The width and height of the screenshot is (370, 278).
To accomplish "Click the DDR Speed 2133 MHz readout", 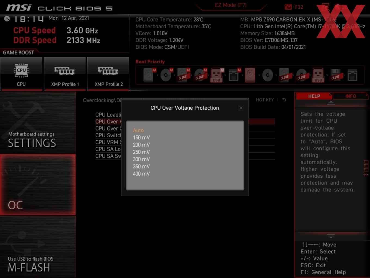I will (x=57, y=40).
